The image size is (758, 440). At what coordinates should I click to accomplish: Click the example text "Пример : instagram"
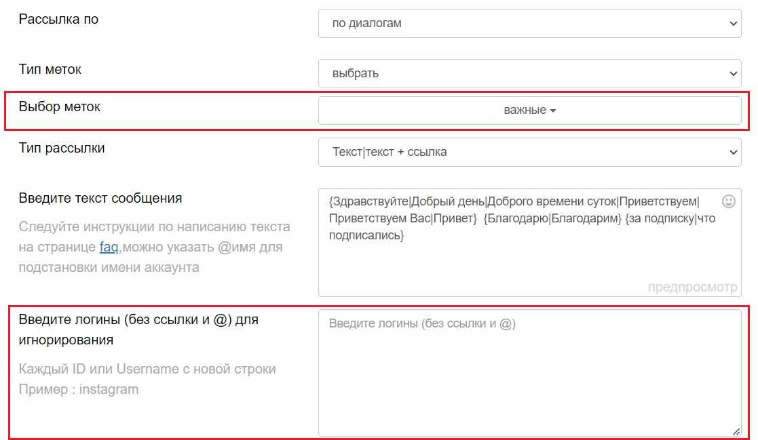(x=79, y=389)
